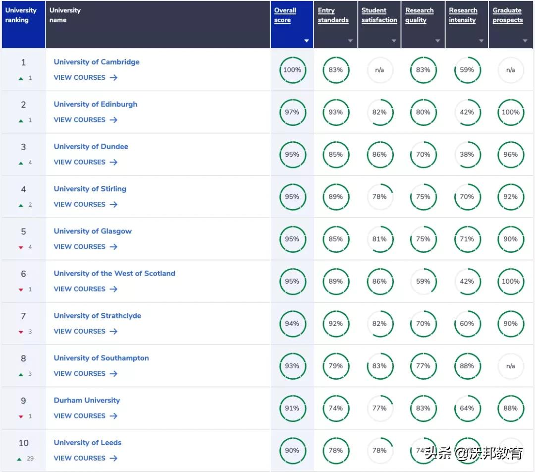Click West of Scotland's 59% research quality
The image size is (535, 472).
click(423, 282)
